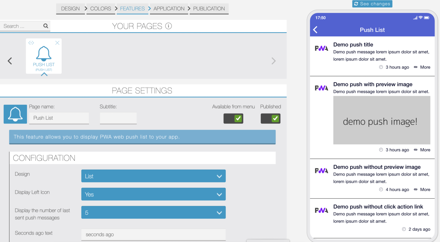This screenshot has height=242, width=440.
Task: Delete the Push List page via its X icon
Action: (57, 42)
